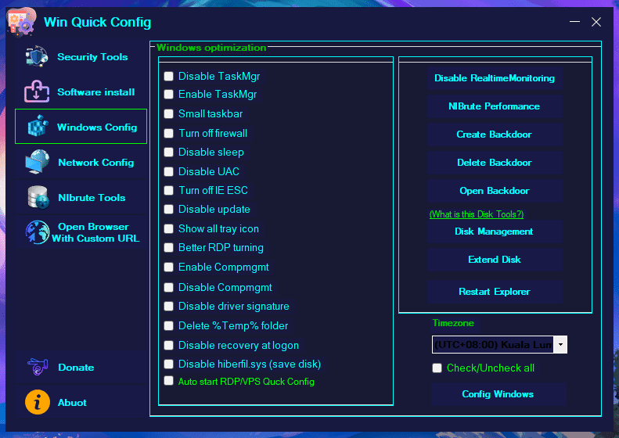Screen dimensions: 619x438
Task: Open the Abuot menu label
Action: [x=72, y=403]
